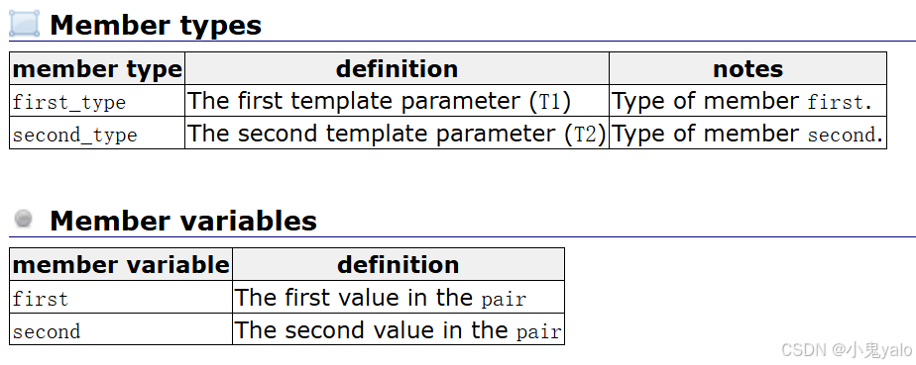Click the member type column header
Viewport: 916px width, 365px height.
click(97, 69)
